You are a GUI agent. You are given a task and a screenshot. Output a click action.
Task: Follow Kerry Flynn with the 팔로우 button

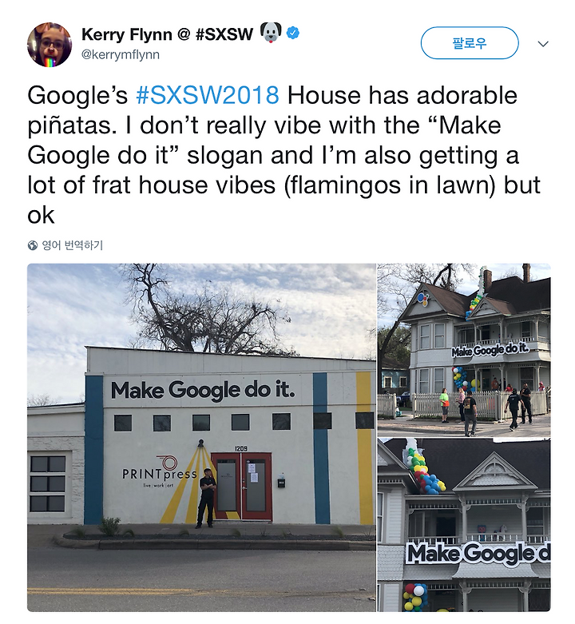[x=470, y=43]
